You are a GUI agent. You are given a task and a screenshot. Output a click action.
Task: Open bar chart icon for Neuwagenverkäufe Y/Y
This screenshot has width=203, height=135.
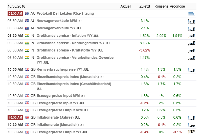coord(191,29)
